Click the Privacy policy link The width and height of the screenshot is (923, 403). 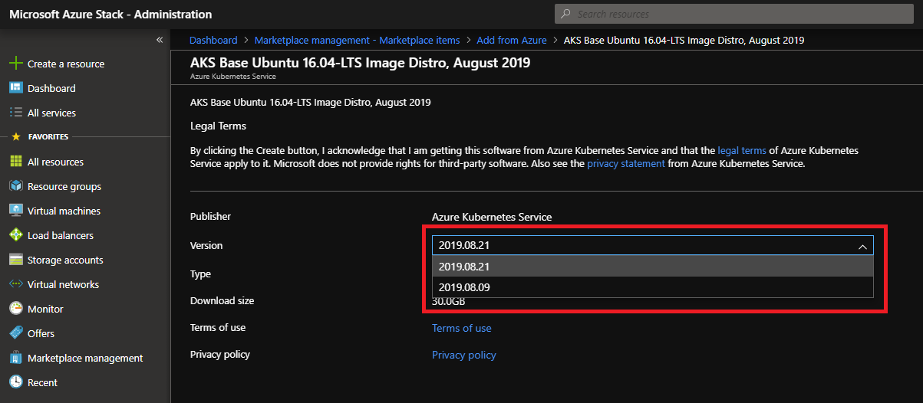click(x=464, y=355)
